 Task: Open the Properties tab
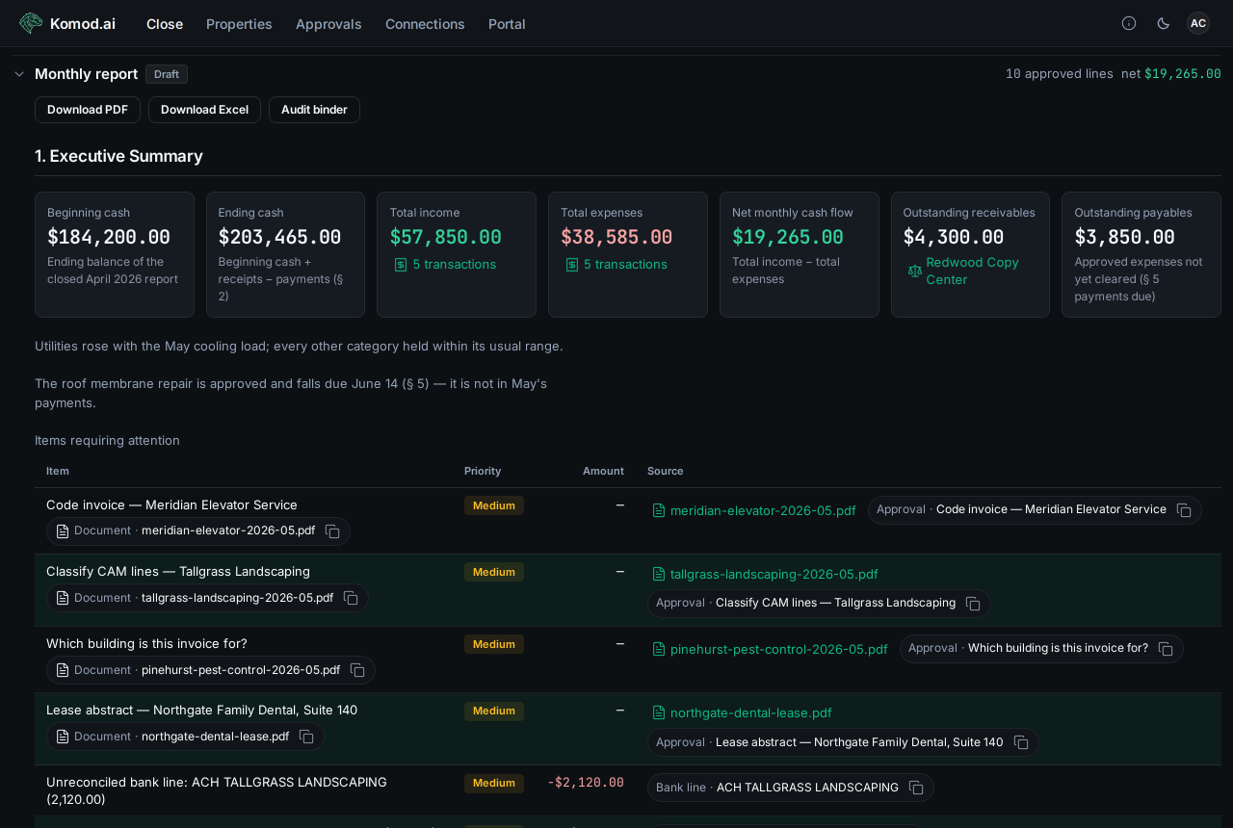click(x=239, y=24)
